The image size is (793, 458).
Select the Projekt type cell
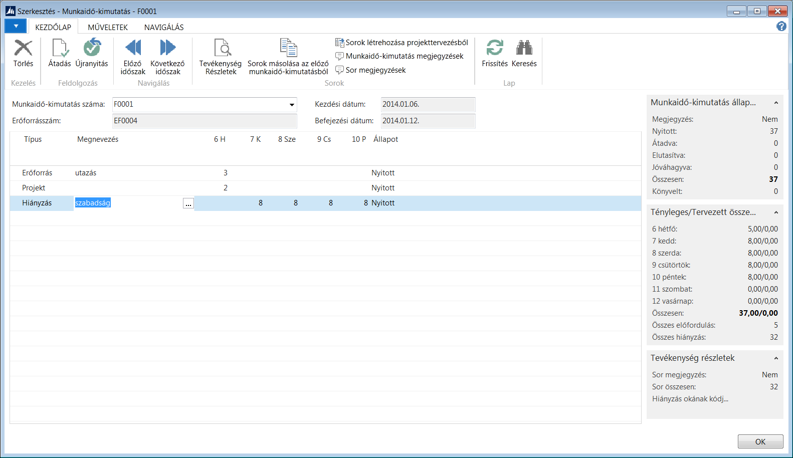click(x=42, y=188)
